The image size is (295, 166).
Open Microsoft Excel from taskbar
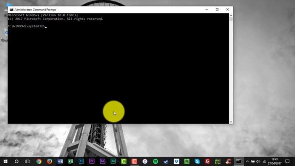click(x=71, y=161)
